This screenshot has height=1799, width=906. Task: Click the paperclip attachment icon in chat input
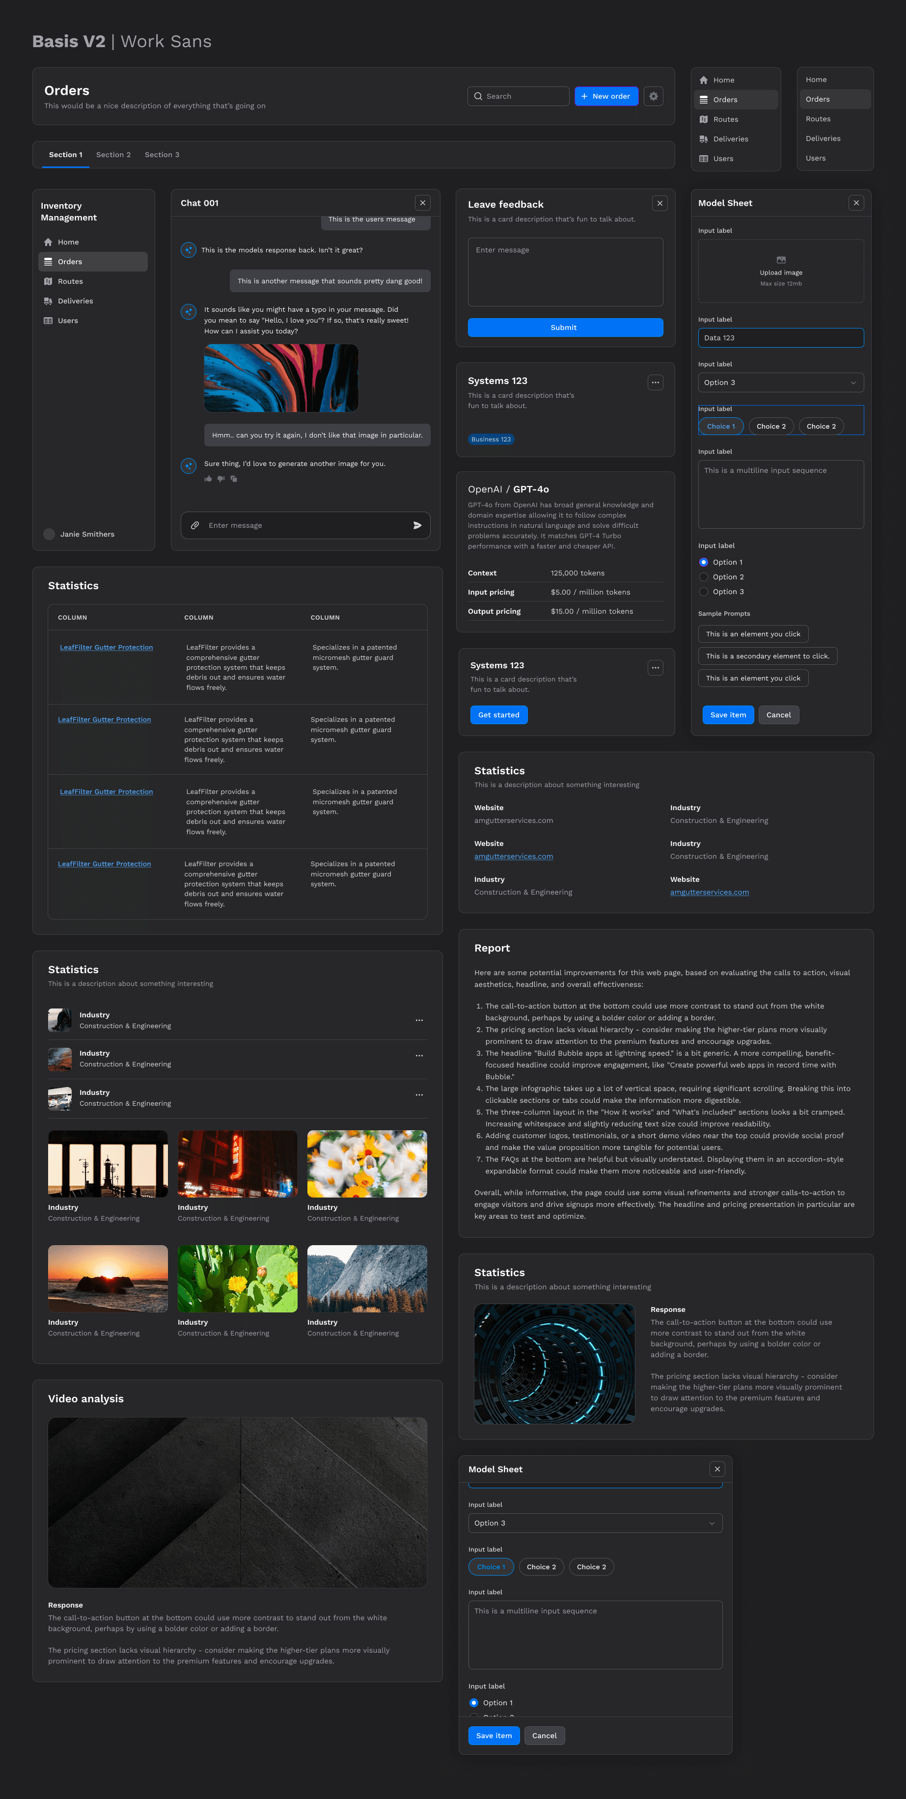(x=195, y=525)
